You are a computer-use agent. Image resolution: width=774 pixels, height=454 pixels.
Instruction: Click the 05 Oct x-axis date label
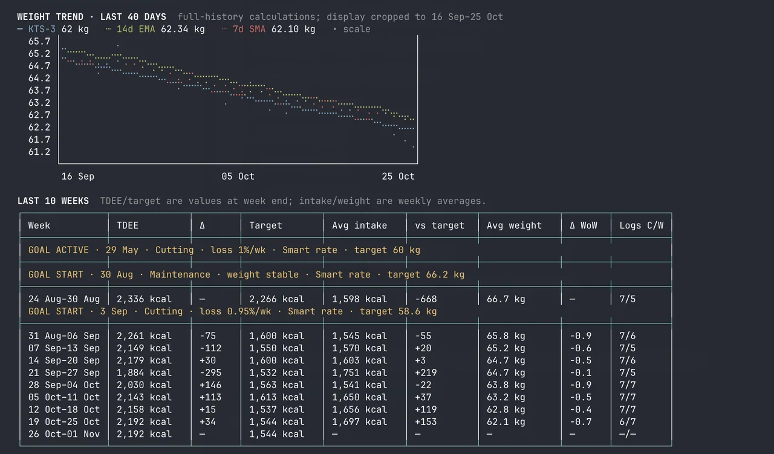pos(238,177)
